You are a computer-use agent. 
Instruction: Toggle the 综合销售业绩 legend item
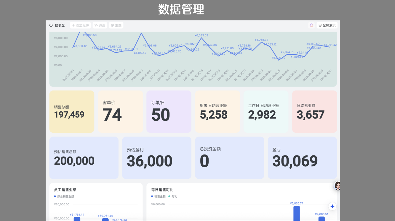coord(64,196)
